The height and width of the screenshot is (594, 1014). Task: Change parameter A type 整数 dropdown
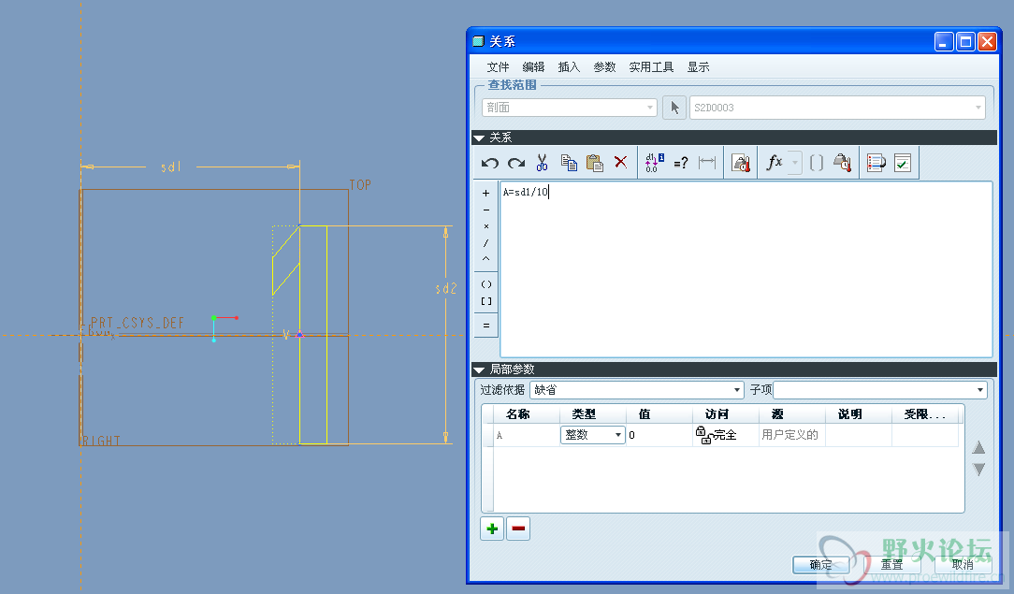[592, 435]
